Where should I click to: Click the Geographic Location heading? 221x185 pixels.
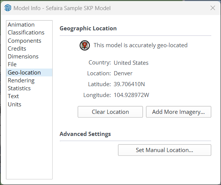tap(88, 28)
